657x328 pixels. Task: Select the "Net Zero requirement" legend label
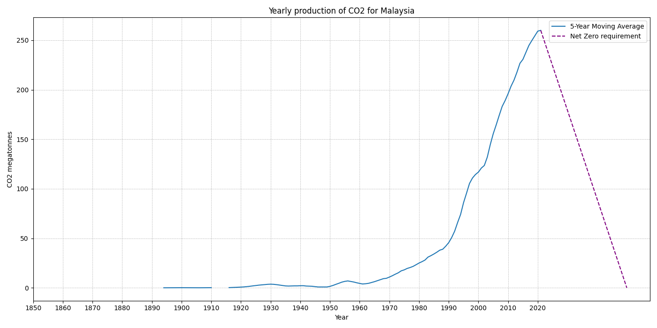pos(605,37)
